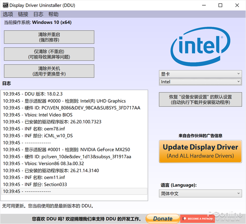
Task: Select the Intel(R) UHD Graphics log entry
Action: 64,101
